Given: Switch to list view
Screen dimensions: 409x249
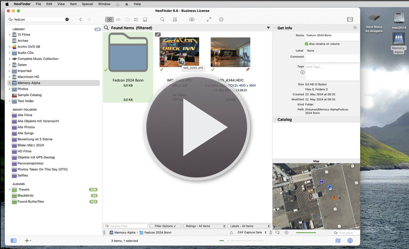Looking at the screenshot, I should click(118, 20).
